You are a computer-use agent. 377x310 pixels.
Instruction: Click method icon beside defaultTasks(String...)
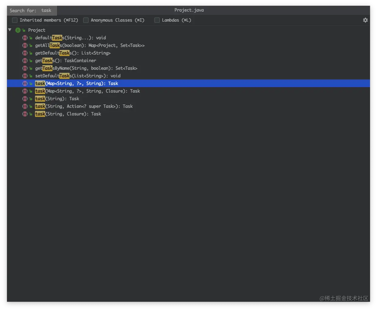[25, 38]
